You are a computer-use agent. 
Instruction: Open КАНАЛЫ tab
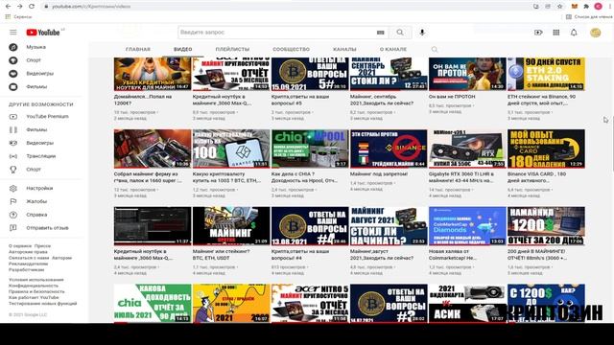(x=344, y=49)
